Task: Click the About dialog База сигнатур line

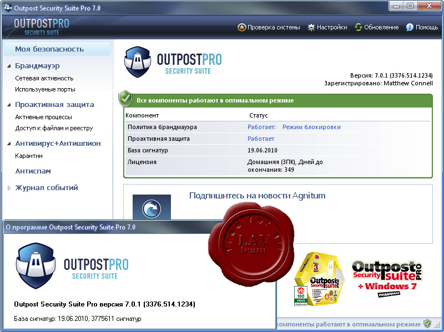Action: pyautogui.click(x=78, y=319)
